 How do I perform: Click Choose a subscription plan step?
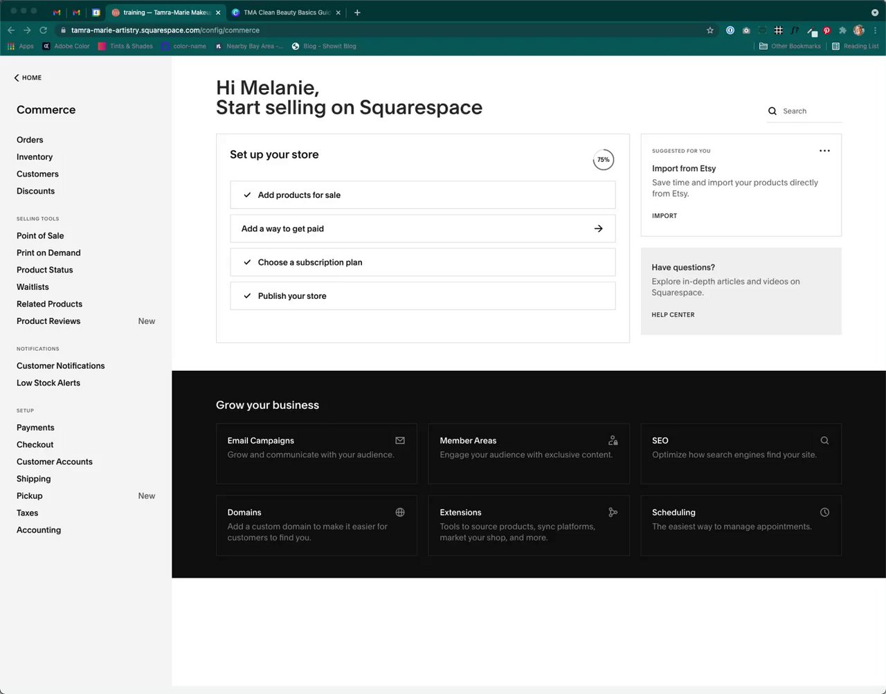tap(422, 262)
